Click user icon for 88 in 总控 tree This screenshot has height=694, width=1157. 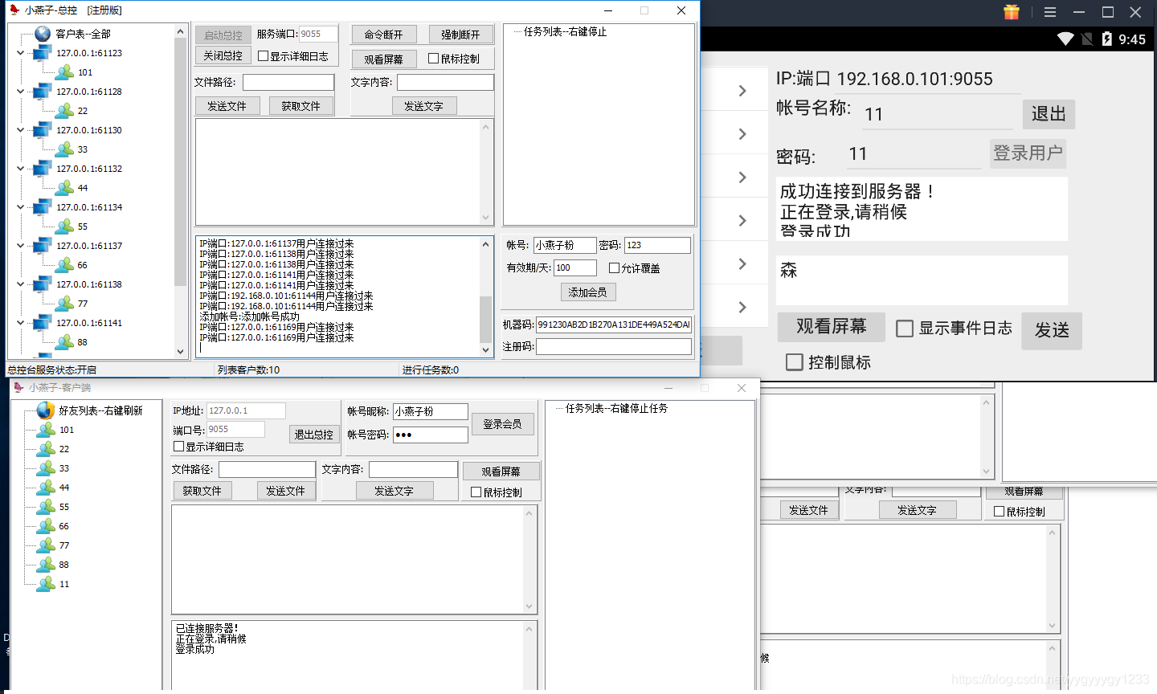[65, 342]
